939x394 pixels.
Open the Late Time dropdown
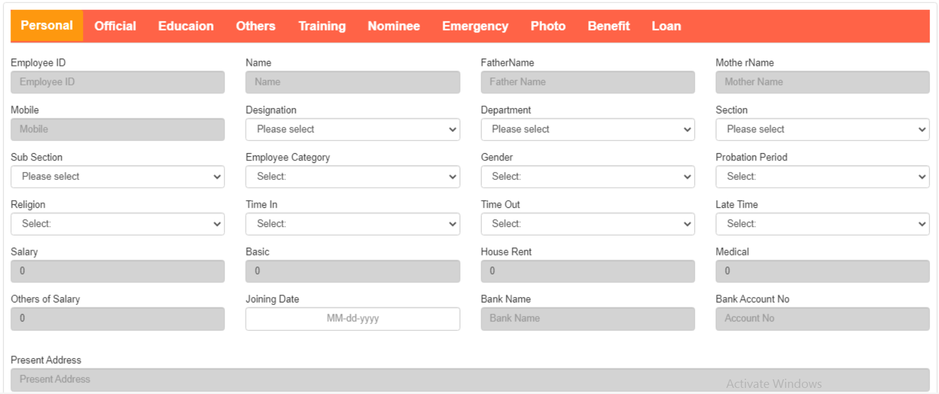[822, 224]
